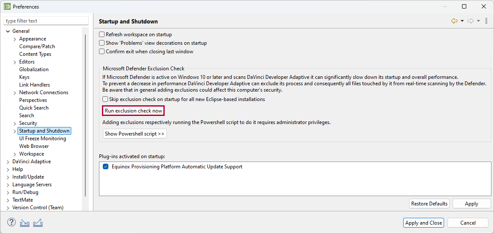
Task: Enable Confirm exit when closing last window
Action: [102, 51]
